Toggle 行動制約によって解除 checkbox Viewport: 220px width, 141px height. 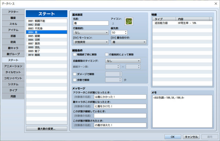click(x=107, y=55)
